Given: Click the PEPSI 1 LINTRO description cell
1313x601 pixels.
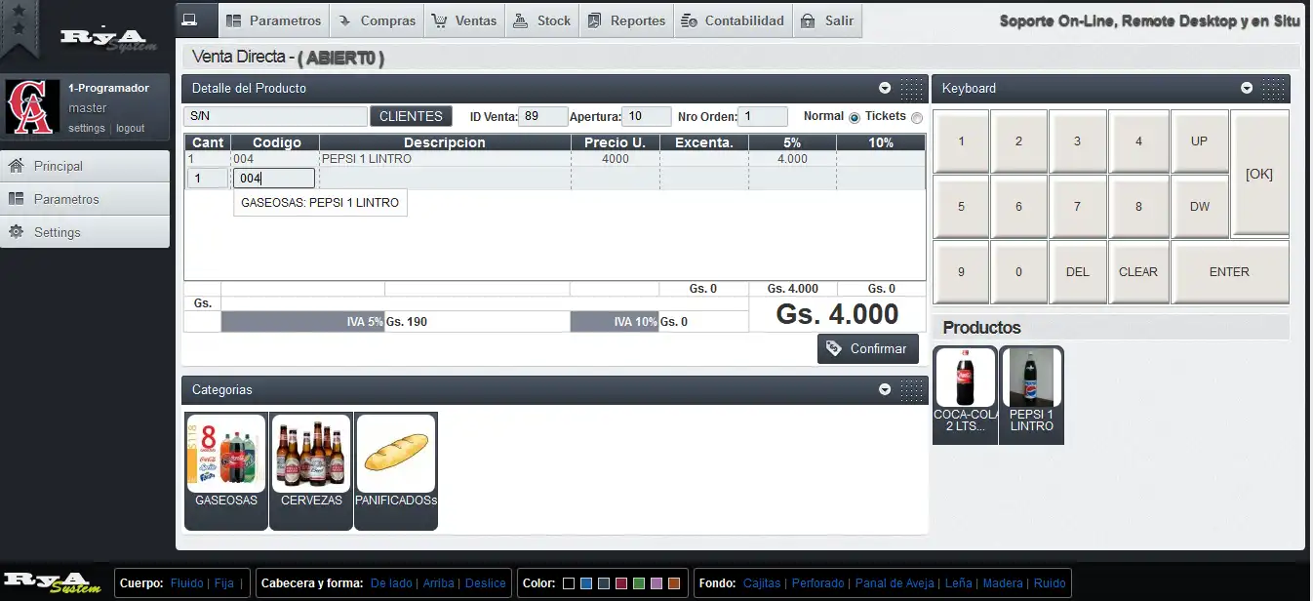Looking at the screenshot, I should pyautogui.click(x=445, y=159).
